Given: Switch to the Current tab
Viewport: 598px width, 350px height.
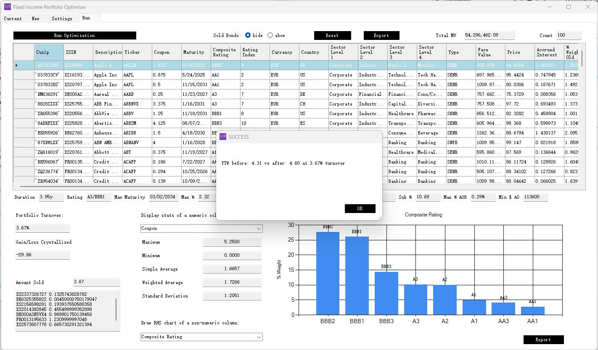Looking at the screenshot, I should [x=13, y=18].
